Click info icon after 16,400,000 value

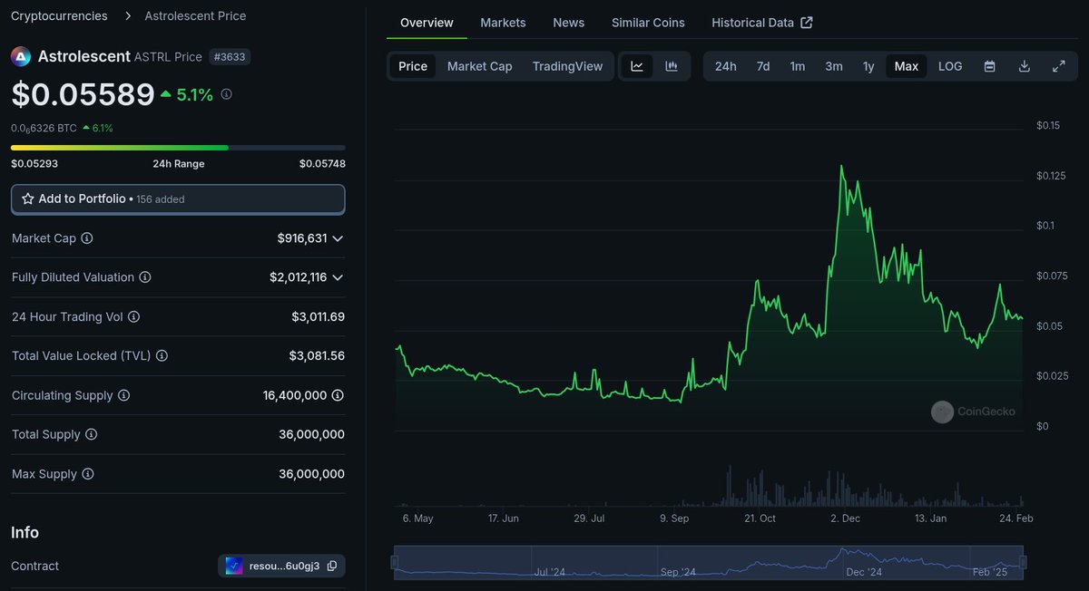338,396
